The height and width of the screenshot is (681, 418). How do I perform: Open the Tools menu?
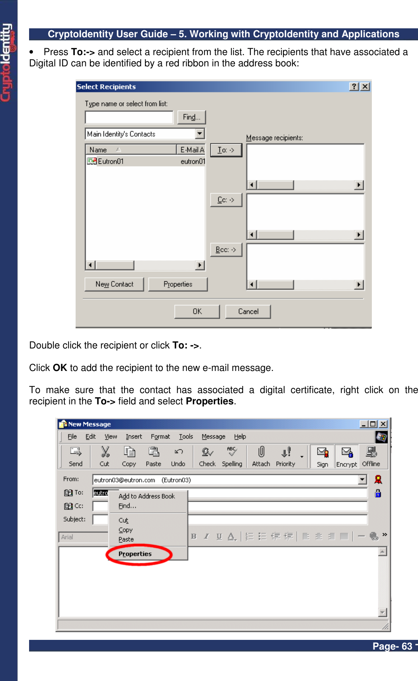(x=186, y=437)
